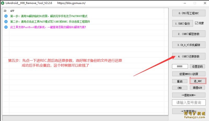Close the UAndroid tool window
The width and height of the screenshot is (209, 121).
coord(205,3)
